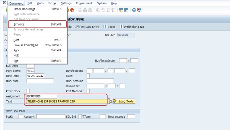The width and height of the screenshot is (230, 130).
Task: Open the Goto menu
Action: 40,3
